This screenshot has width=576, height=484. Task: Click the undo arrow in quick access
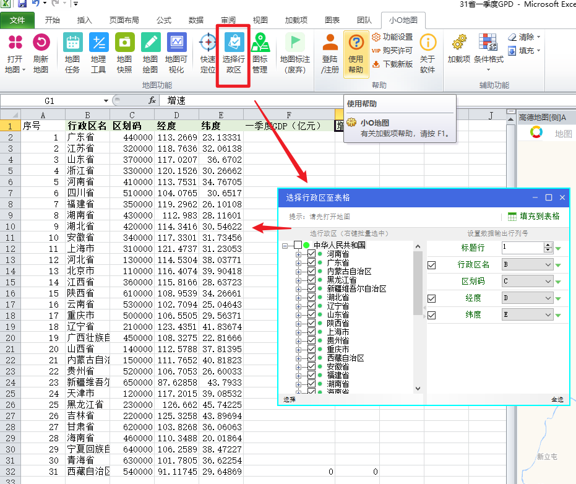pos(35,3)
